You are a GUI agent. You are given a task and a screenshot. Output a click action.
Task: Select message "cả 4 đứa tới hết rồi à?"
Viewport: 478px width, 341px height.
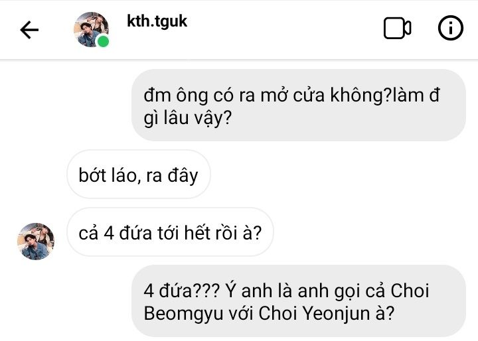coord(170,232)
